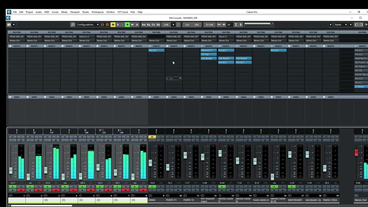Show the Sd sends rack
This screenshot has height=207, width=368.
coord(158,25)
